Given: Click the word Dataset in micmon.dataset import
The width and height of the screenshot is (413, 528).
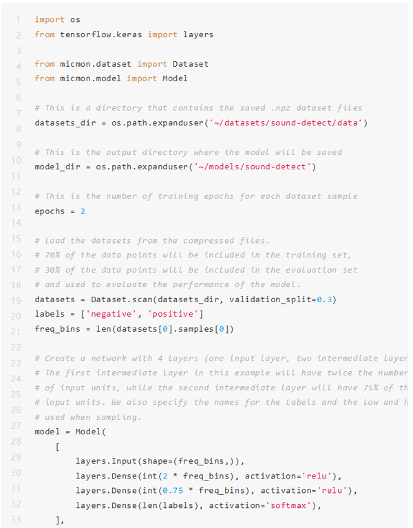Looking at the screenshot, I should click(x=191, y=64).
